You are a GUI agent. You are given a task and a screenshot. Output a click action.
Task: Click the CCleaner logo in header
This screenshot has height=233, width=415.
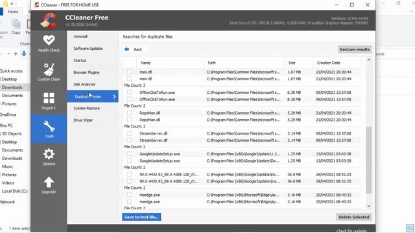49,20
